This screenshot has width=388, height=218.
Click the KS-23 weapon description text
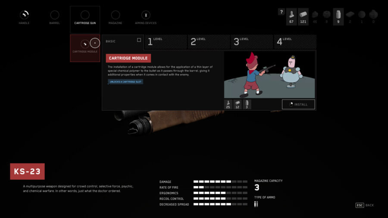tap(78, 189)
